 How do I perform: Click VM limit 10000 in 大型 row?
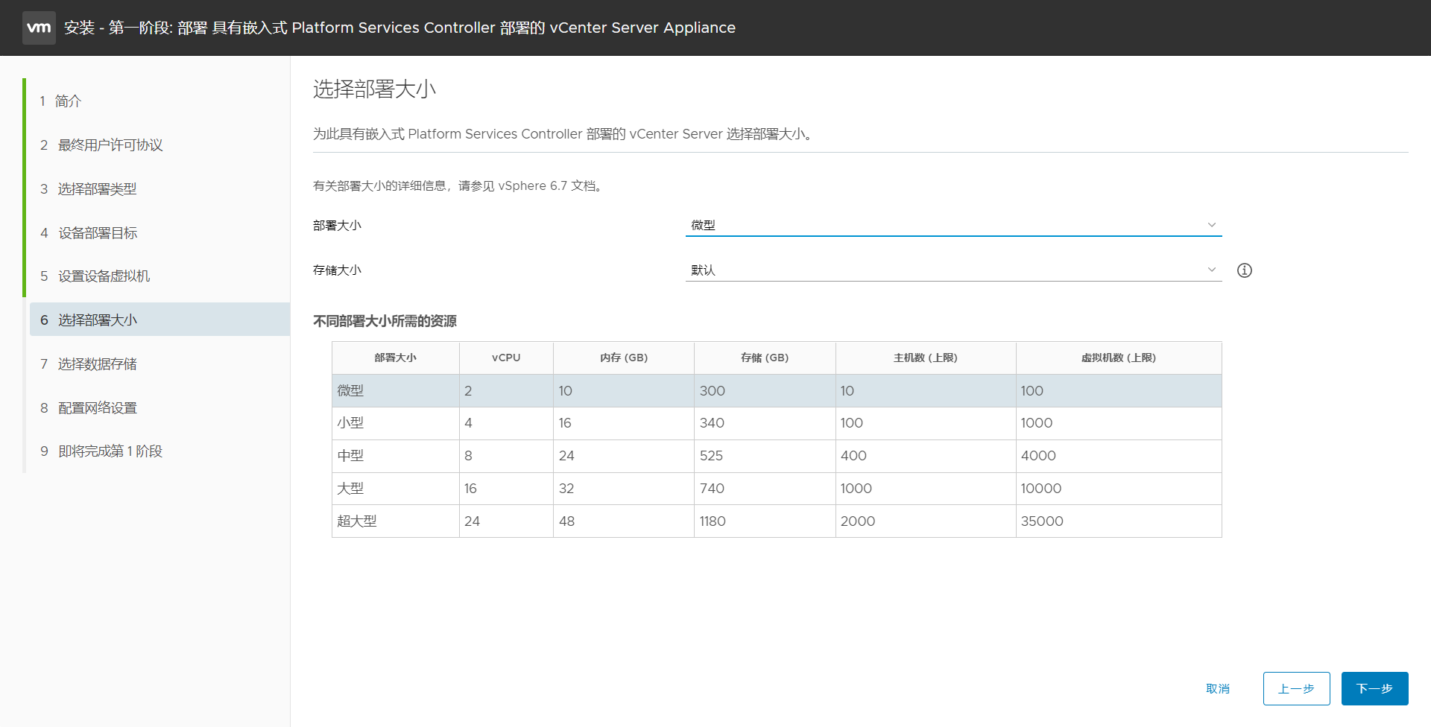1041,488
